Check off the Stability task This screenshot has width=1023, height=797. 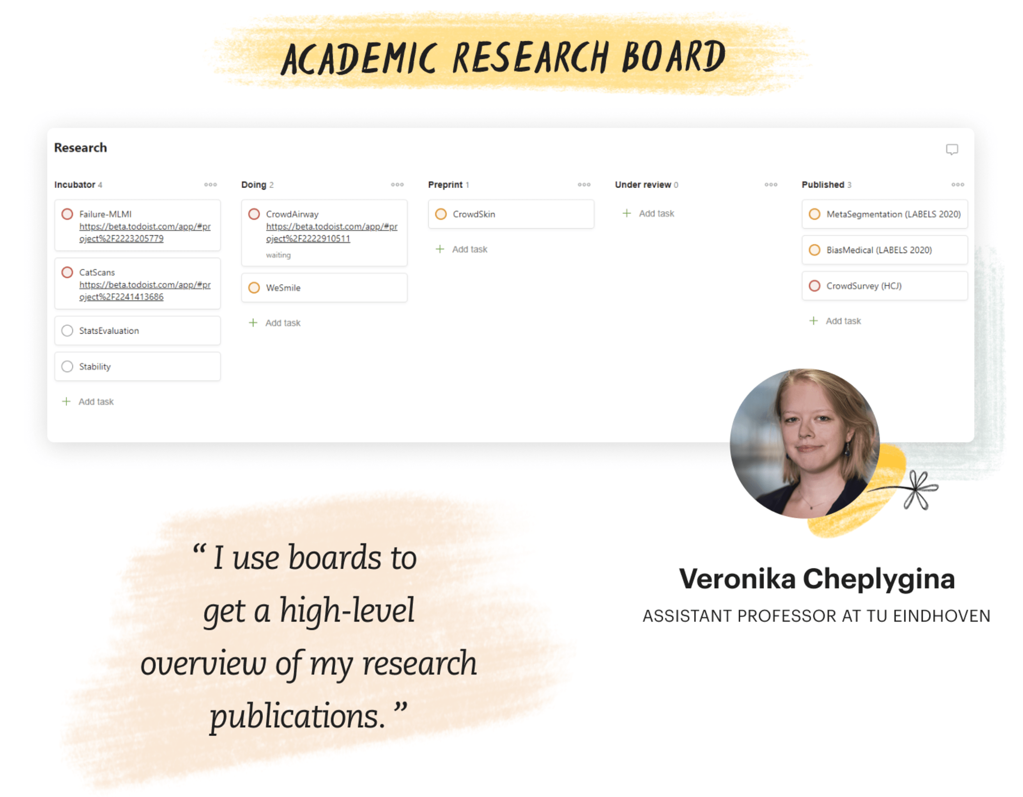(67, 366)
